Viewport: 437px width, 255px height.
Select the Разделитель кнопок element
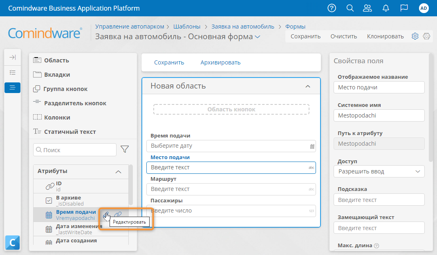pyautogui.click(x=69, y=103)
